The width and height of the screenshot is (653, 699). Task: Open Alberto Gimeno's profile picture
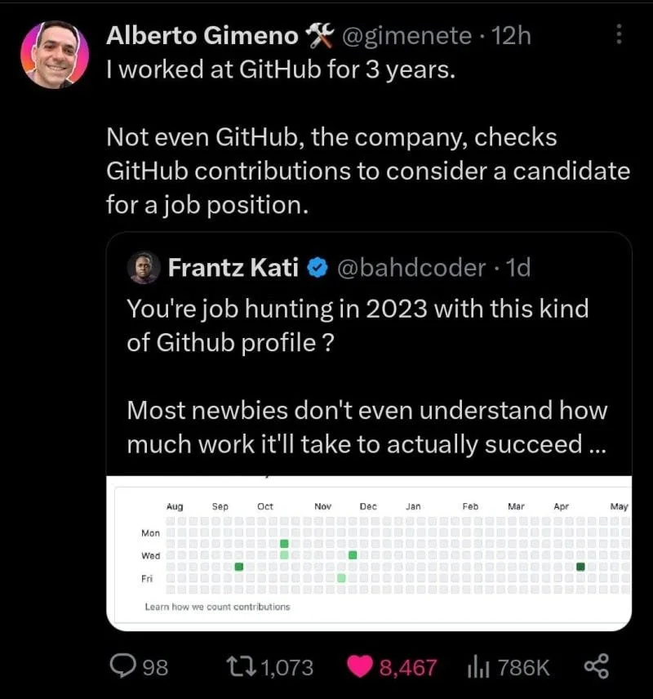point(55,55)
